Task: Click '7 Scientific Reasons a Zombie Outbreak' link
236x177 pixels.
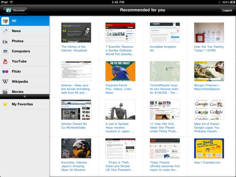Action: tap(120, 51)
